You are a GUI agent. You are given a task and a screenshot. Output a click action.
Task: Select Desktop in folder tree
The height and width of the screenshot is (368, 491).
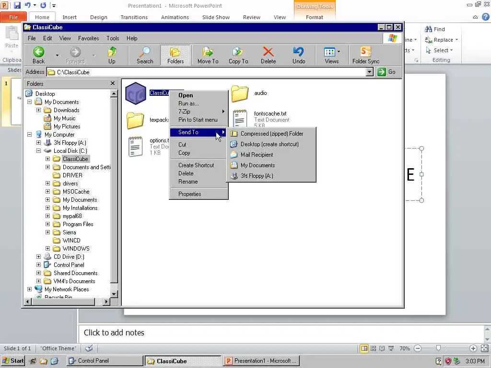[x=45, y=94]
